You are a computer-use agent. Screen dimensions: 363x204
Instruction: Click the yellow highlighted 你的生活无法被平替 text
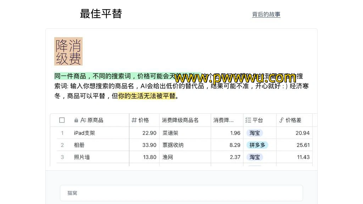(147, 96)
